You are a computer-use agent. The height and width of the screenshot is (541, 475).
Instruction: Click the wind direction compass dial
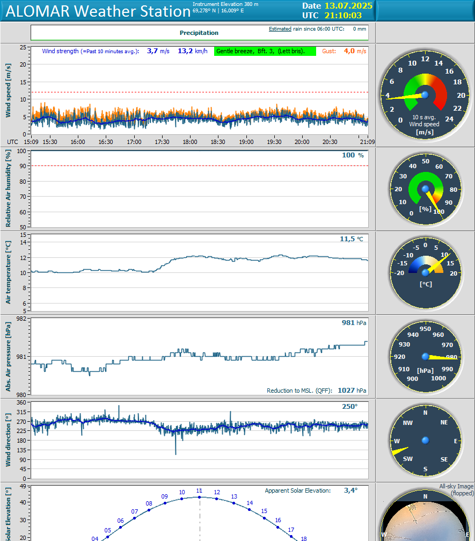point(426,440)
